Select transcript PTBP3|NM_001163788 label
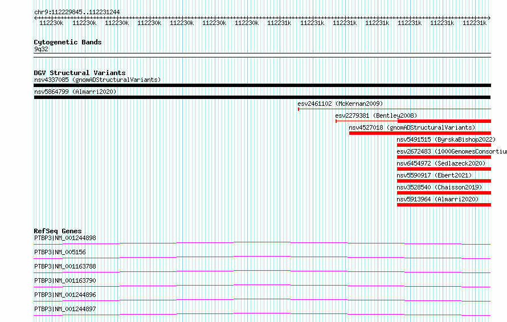507x322 pixels. (x=65, y=266)
